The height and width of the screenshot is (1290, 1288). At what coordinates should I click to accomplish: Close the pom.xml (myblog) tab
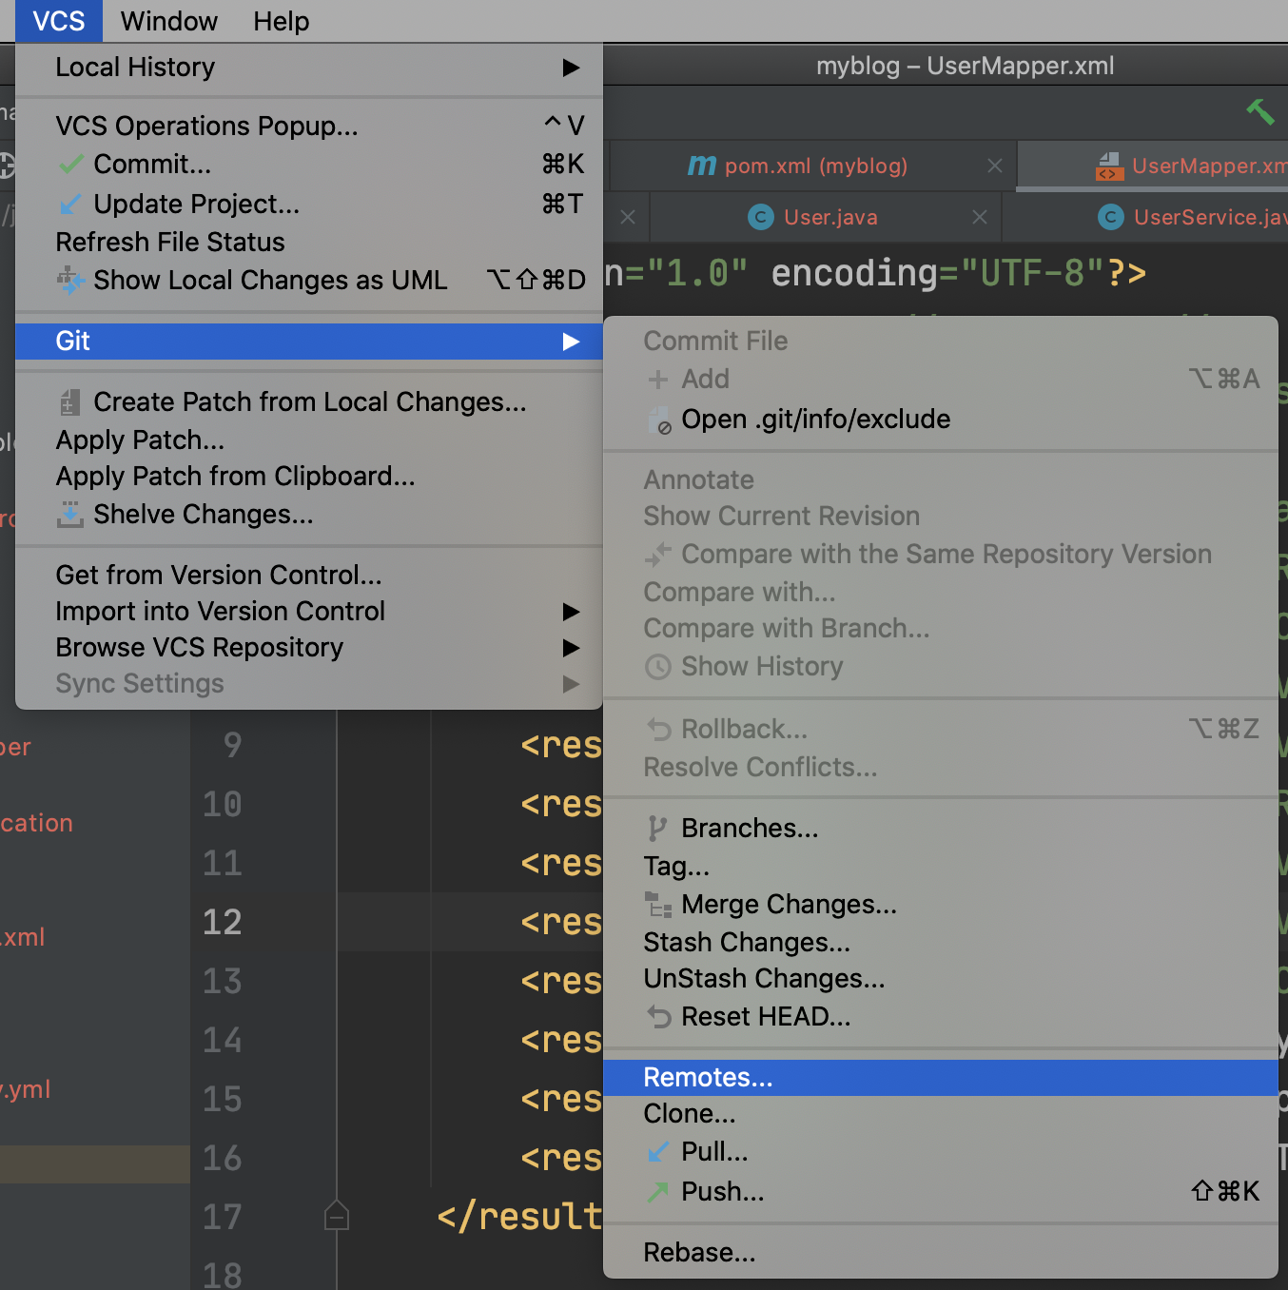pyautogui.click(x=995, y=166)
